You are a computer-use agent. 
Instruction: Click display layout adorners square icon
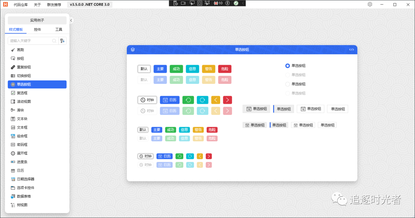coord(200,3)
